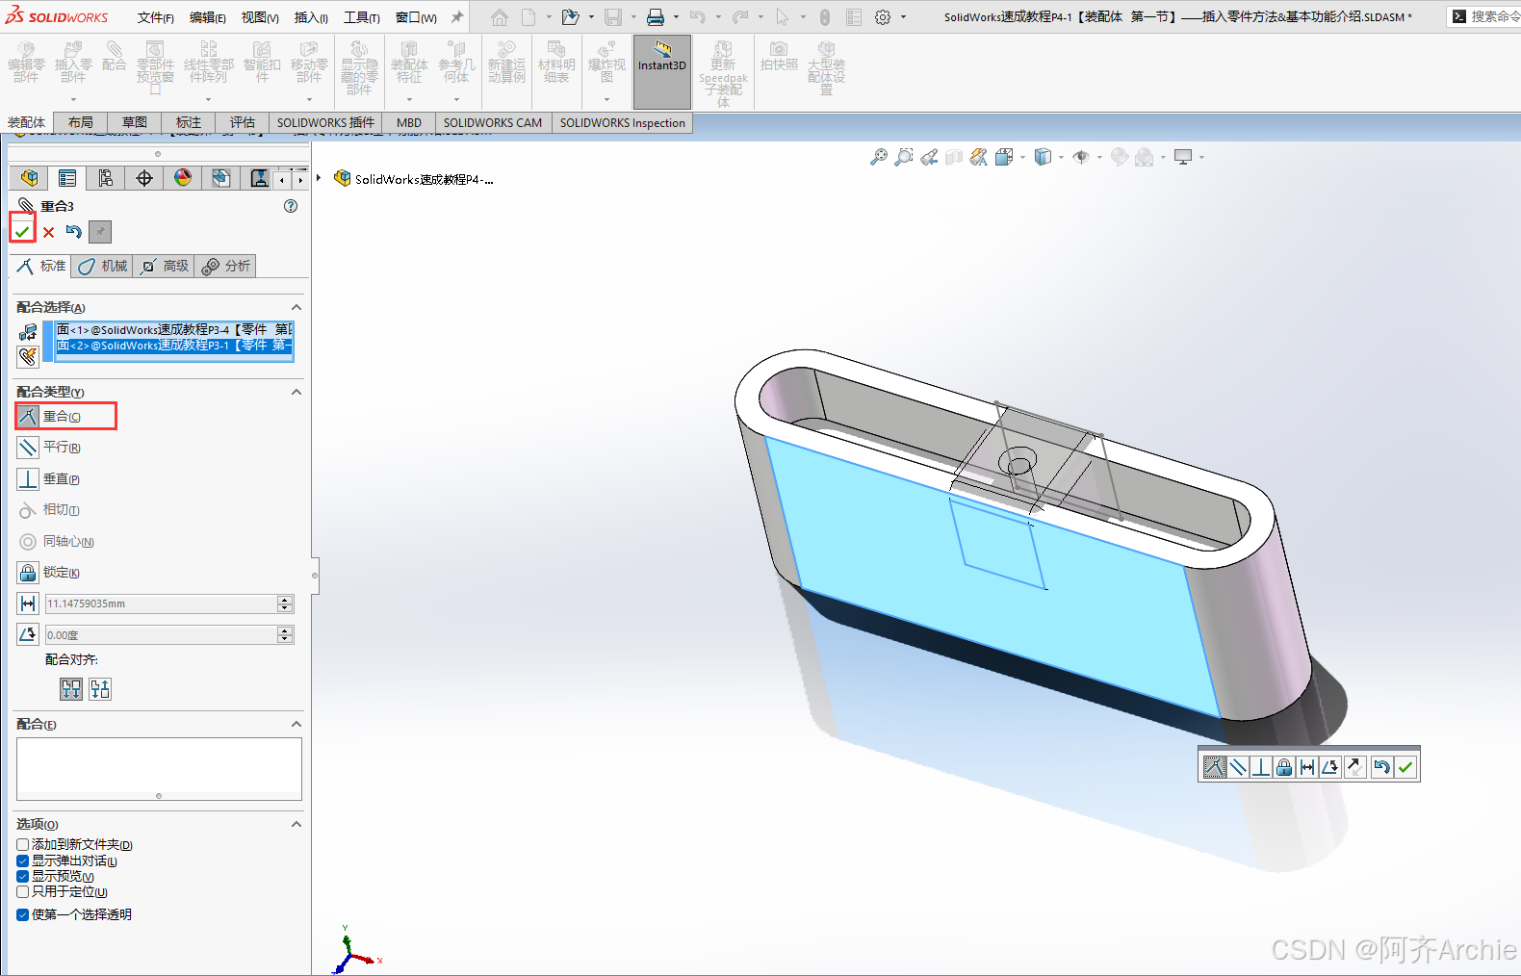1521x976 pixels.
Task: Expand the assembly flyout tree arrow
Action: (319, 178)
